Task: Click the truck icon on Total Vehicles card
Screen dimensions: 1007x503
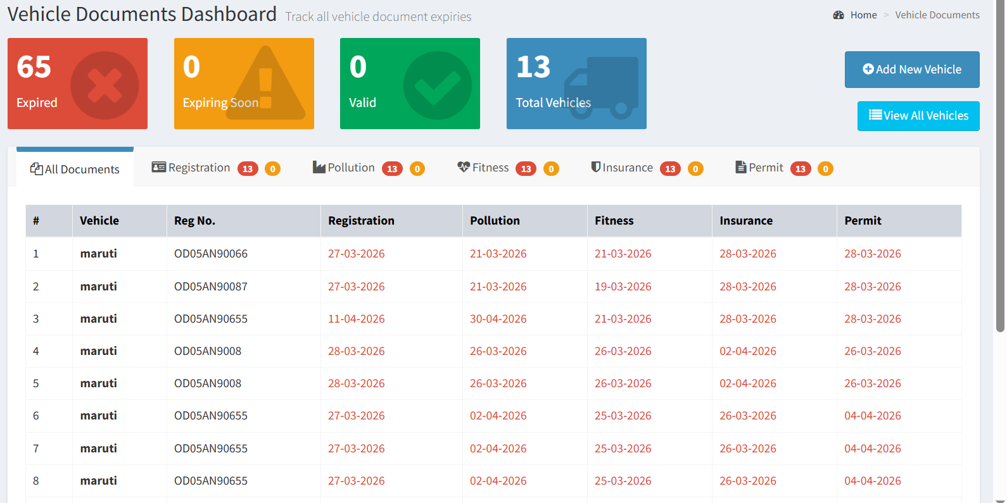Action: pyautogui.click(x=602, y=88)
